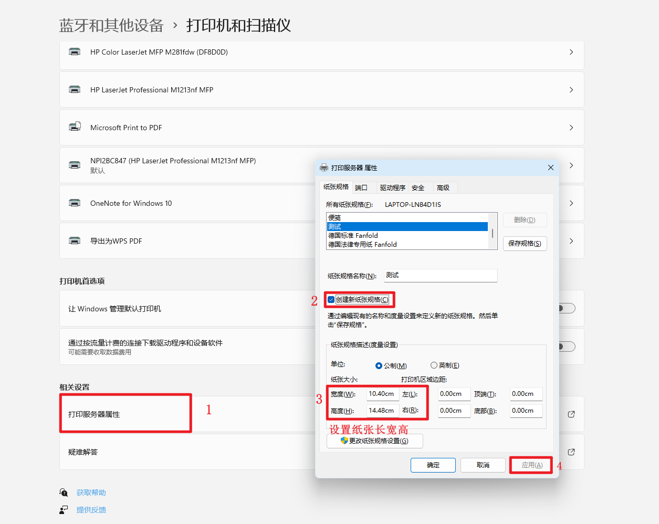Click the 右(R) margin input field
This screenshot has width=659, height=524.
[454, 411]
